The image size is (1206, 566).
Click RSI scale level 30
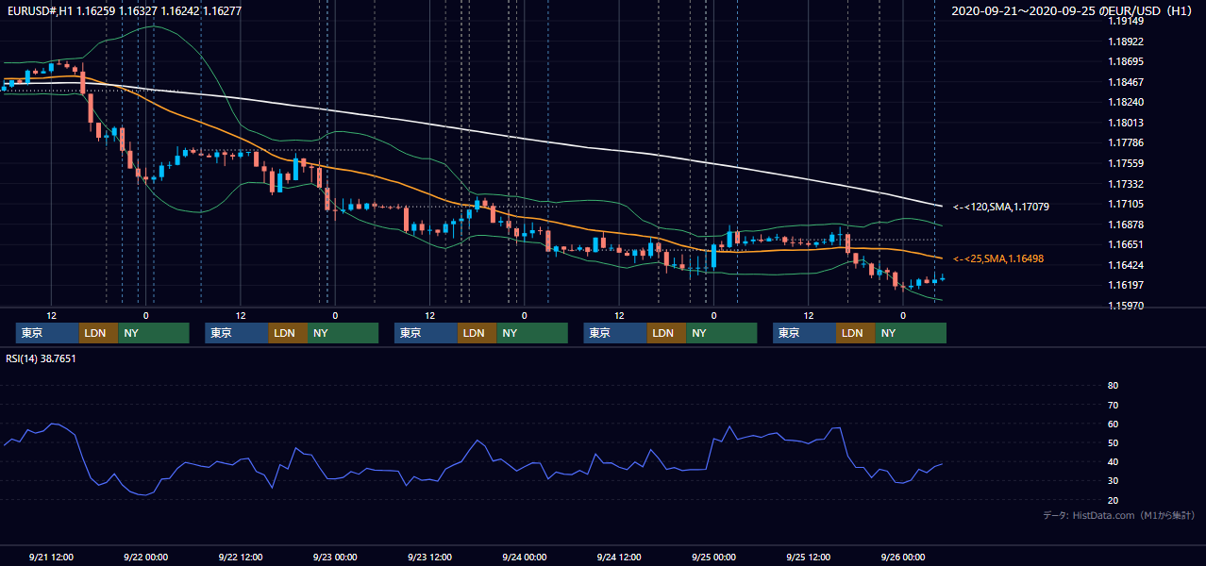coord(1113,481)
